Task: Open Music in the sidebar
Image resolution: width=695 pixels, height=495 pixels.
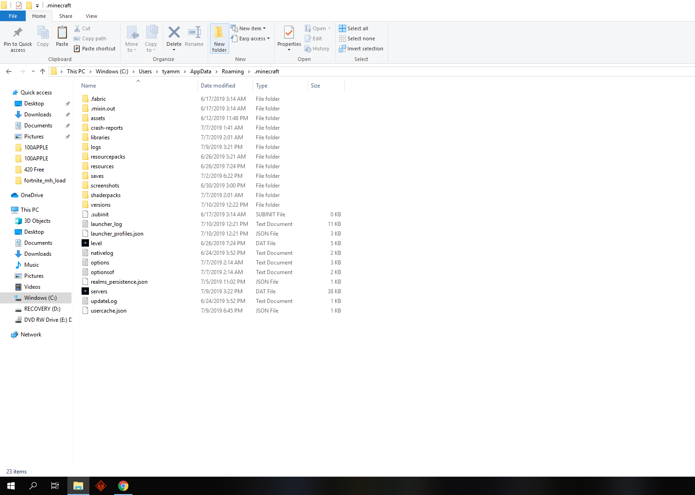Action: point(32,265)
